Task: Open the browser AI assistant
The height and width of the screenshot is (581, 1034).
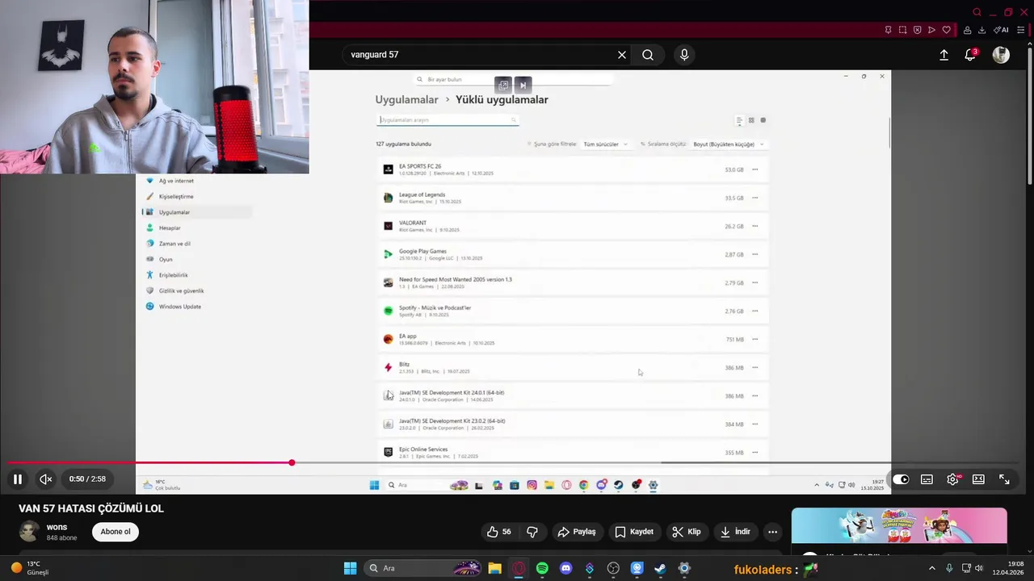Action: click(1001, 30)
